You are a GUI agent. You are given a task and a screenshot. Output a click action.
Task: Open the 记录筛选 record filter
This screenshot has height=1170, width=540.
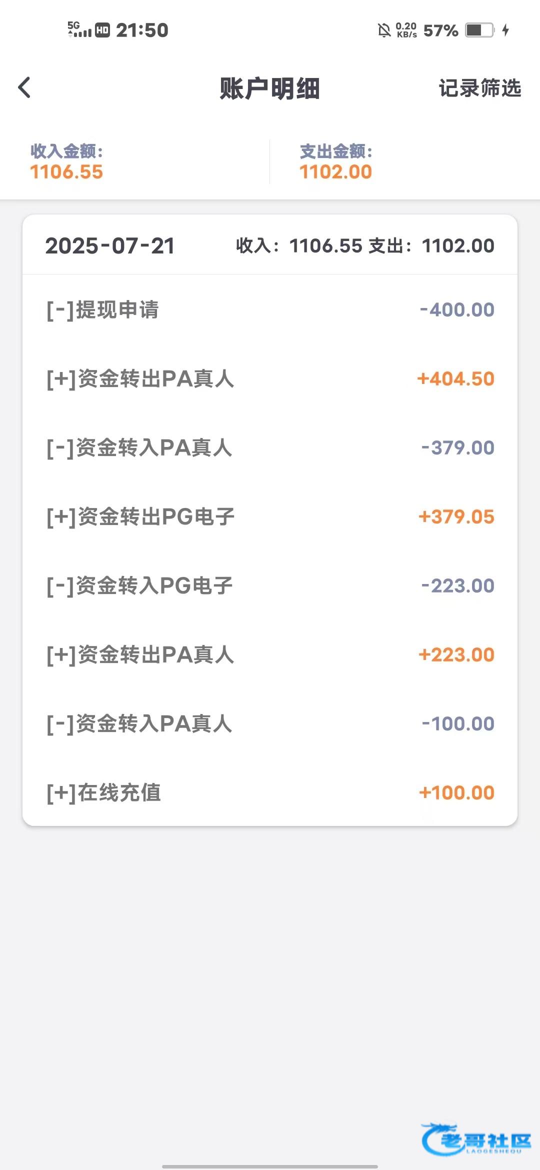(x=479, y=88)
